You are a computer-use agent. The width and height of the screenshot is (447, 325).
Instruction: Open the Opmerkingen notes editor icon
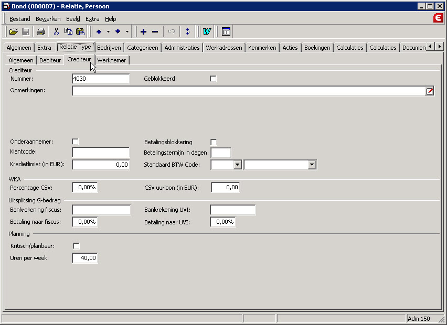pyautogui.click(x=429, y=91)
